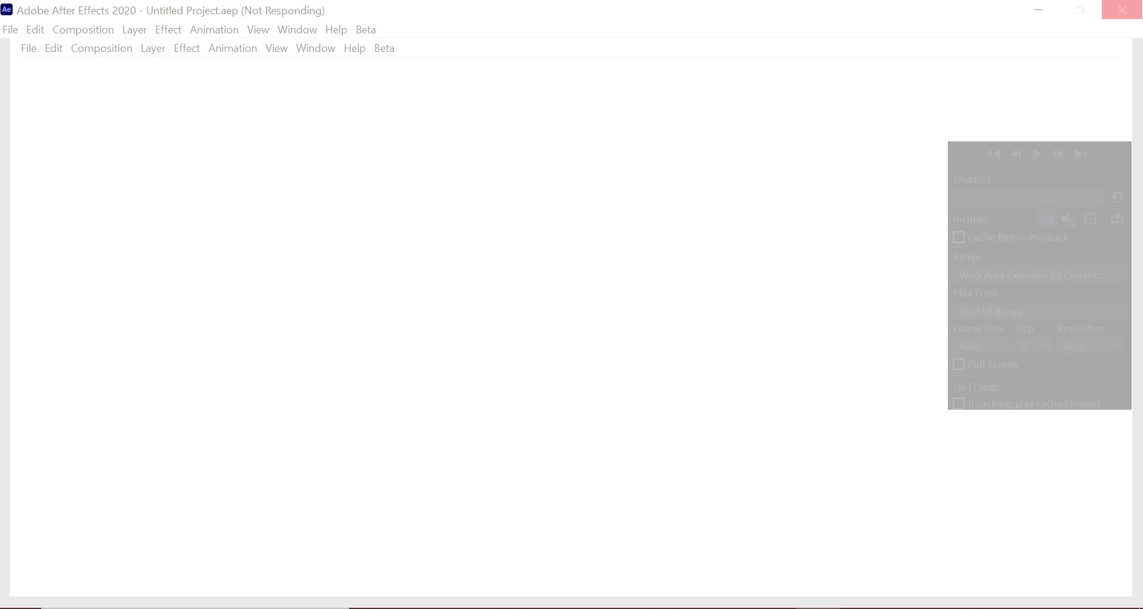
Task: Mute audio via the Include audio icon
Action: point(1068,219)
